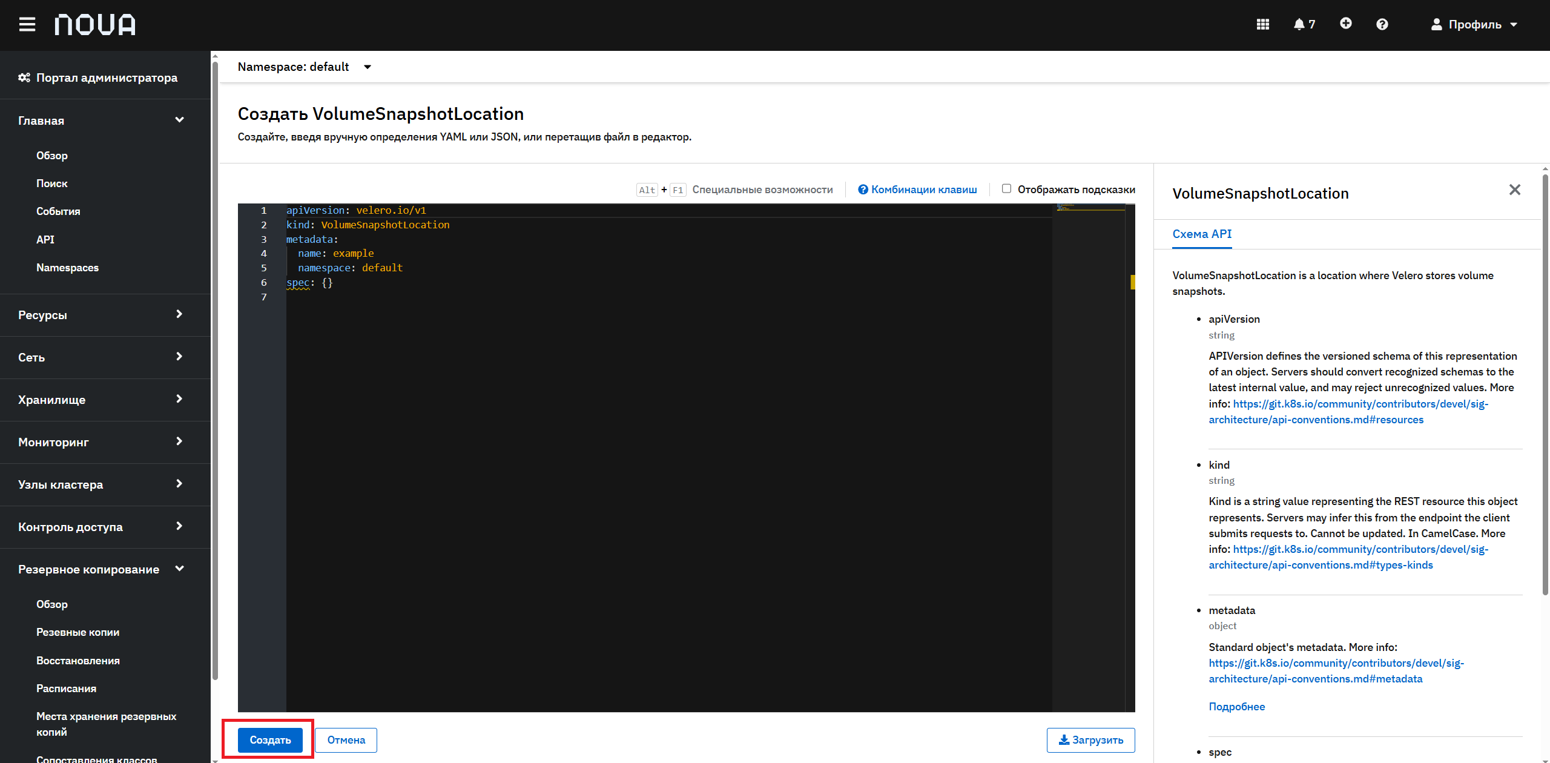This screenshot has width=1550, height=763.
Task: Click the sidebar vertical scrollbar
Action: [x=214, y=369]
